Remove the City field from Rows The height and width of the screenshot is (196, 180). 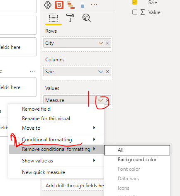click(x=107, y=43)
